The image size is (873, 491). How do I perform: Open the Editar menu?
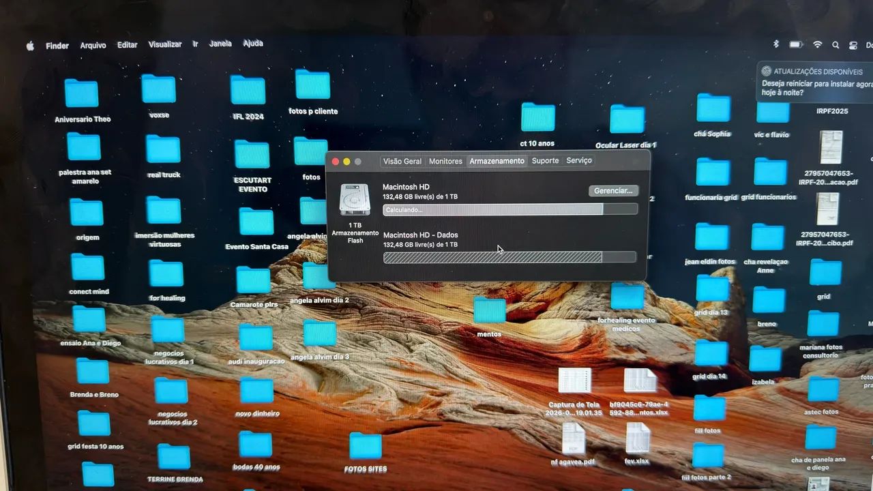click(128, 45)
